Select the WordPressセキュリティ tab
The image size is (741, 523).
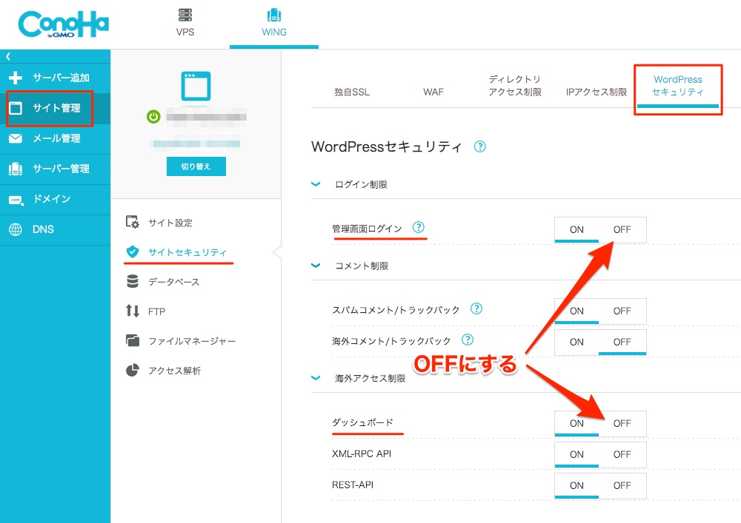click(678, 86)
